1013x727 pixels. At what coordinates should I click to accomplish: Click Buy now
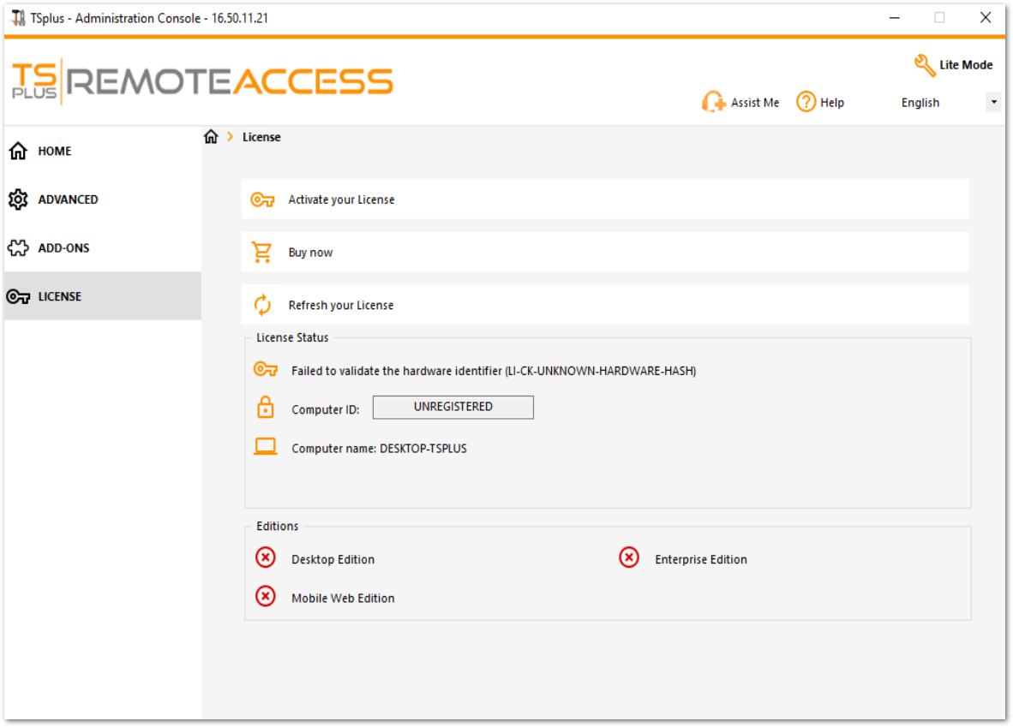click(x=312, y=251)
